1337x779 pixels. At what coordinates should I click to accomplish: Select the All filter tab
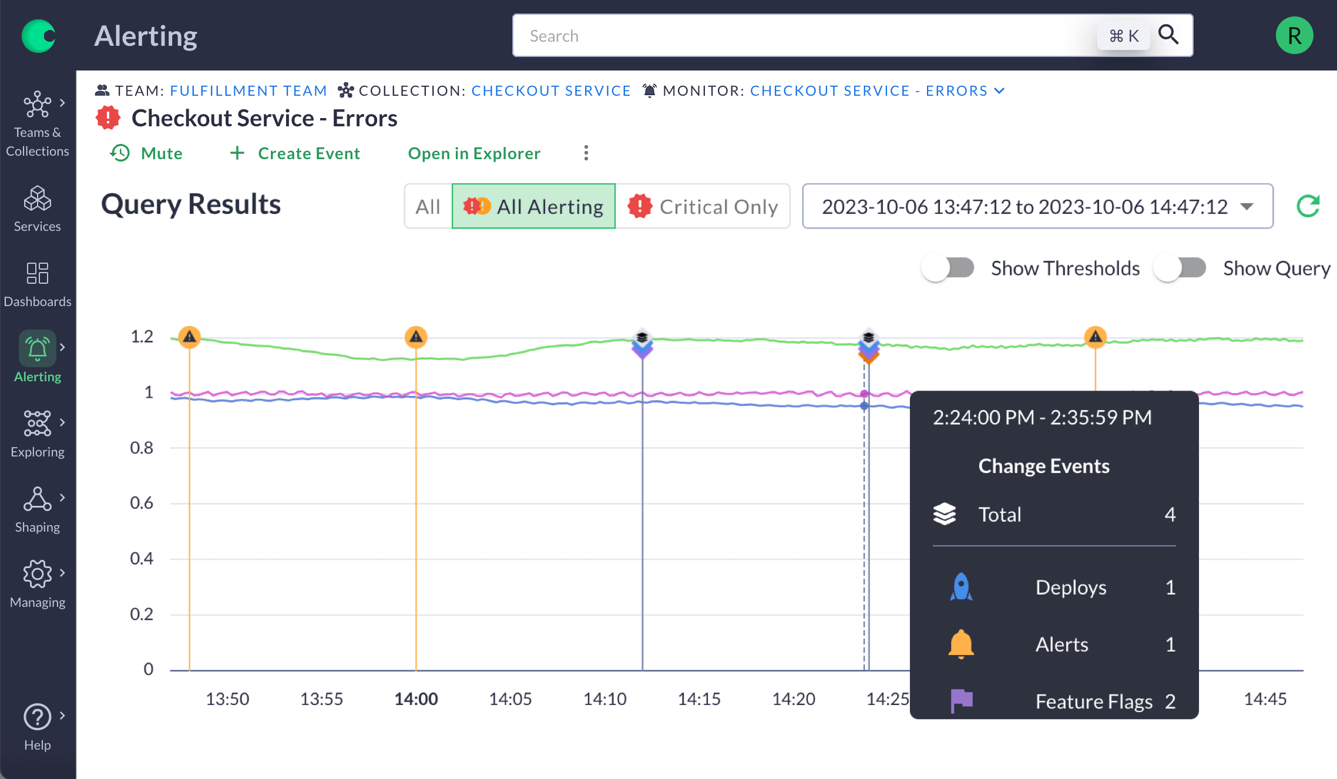coord(428,206)
